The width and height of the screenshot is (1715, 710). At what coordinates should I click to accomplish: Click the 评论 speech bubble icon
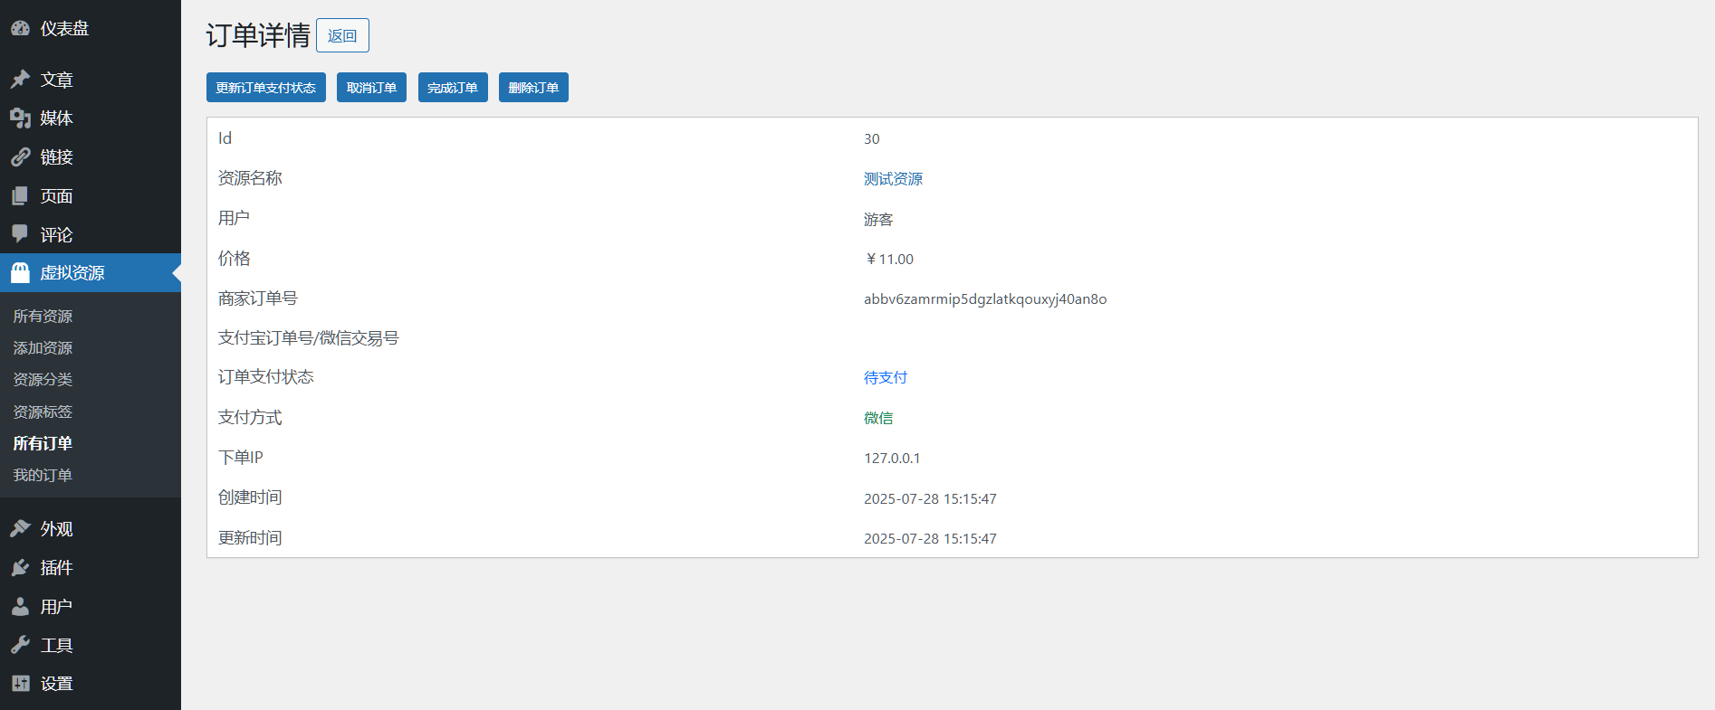20,234
